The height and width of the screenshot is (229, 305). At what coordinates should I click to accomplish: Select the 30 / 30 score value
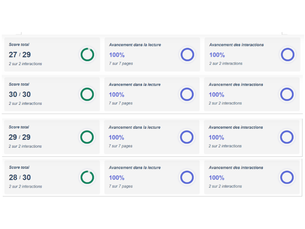tap(19, 94)
